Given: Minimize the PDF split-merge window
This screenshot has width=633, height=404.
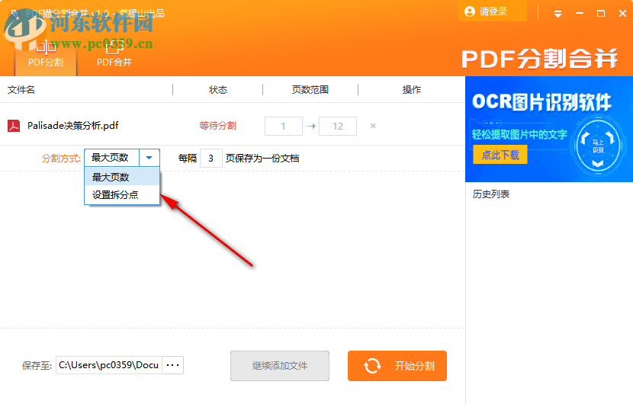Looking at the screenshot, I should [580, 14].
